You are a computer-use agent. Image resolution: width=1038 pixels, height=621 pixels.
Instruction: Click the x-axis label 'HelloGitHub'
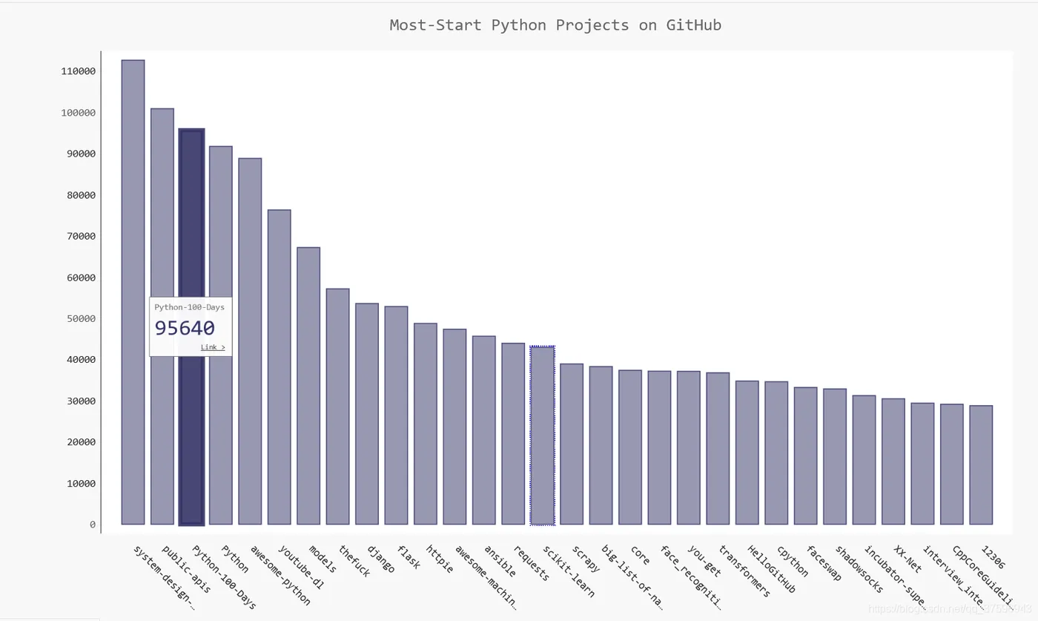[x=772, y=569]
